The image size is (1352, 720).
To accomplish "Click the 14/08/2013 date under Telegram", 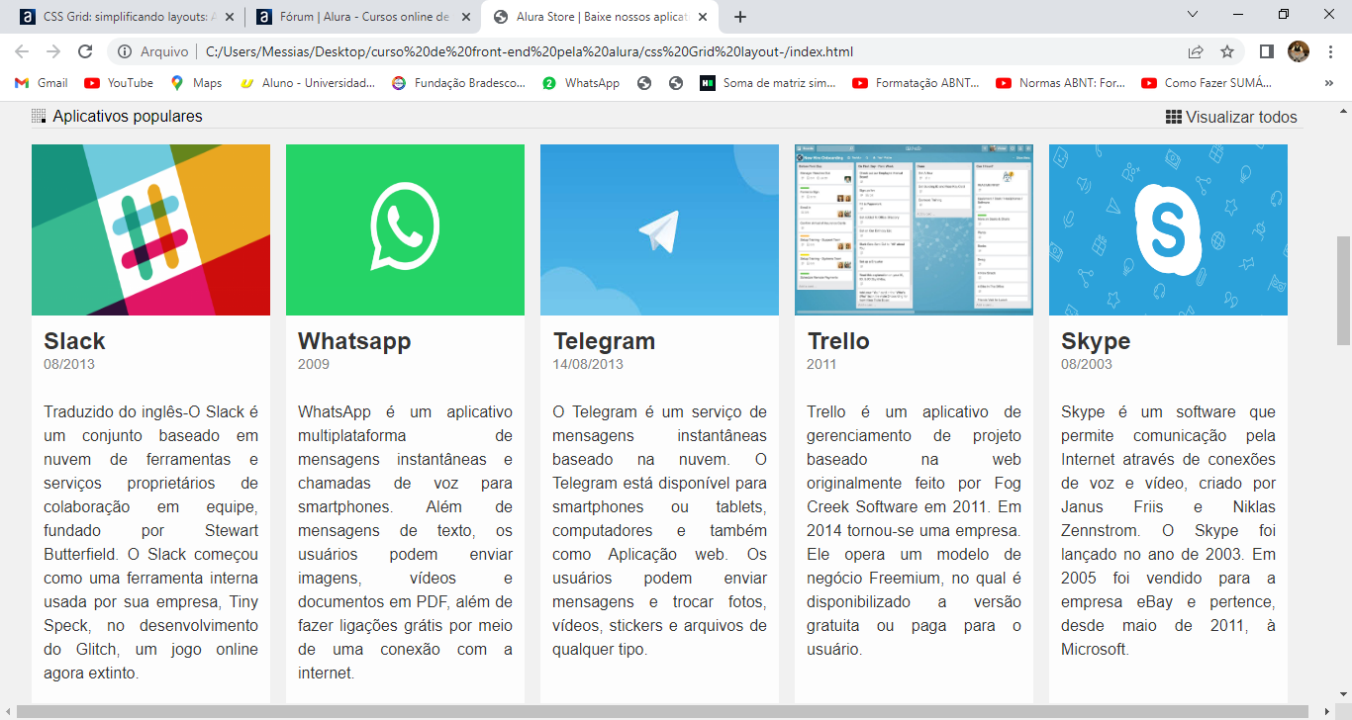I will point(588,364).
